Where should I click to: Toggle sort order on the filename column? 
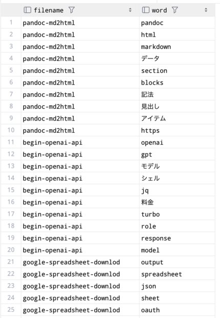(x=130, y=10)
